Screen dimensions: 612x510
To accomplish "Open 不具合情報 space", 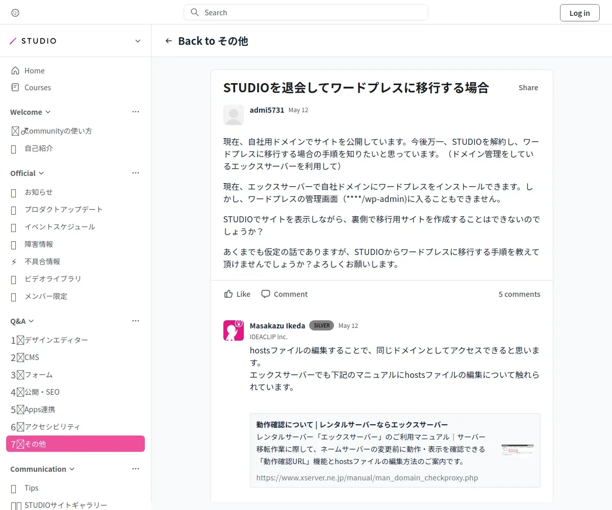I will pos(75,261).
